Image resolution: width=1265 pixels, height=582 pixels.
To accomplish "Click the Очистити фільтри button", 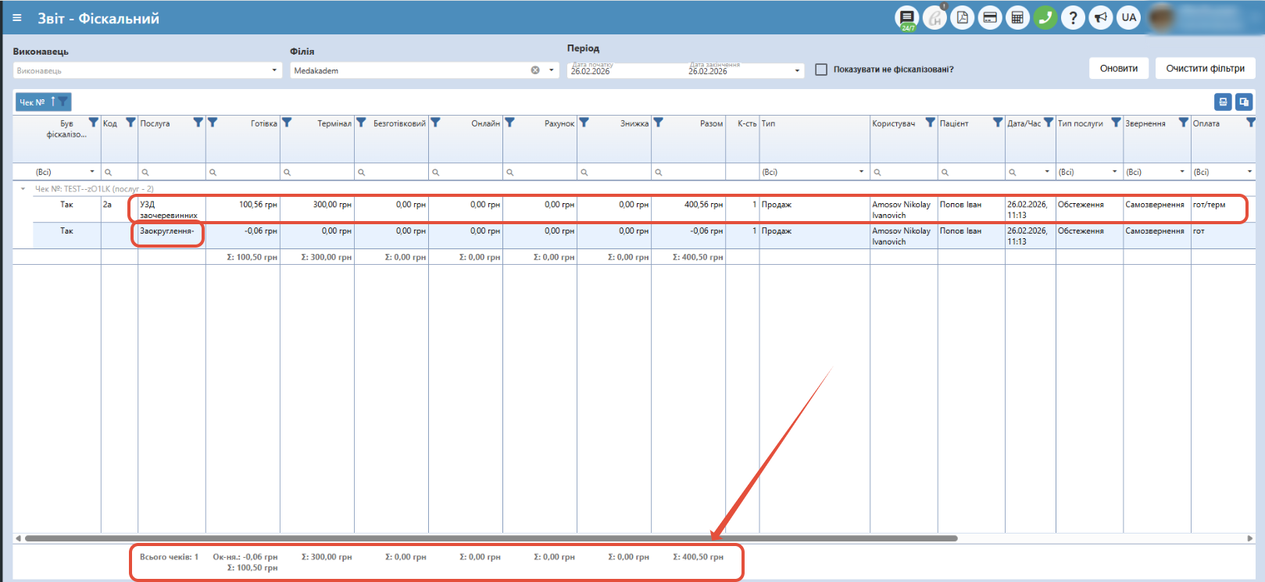I will coord(1206,69).
